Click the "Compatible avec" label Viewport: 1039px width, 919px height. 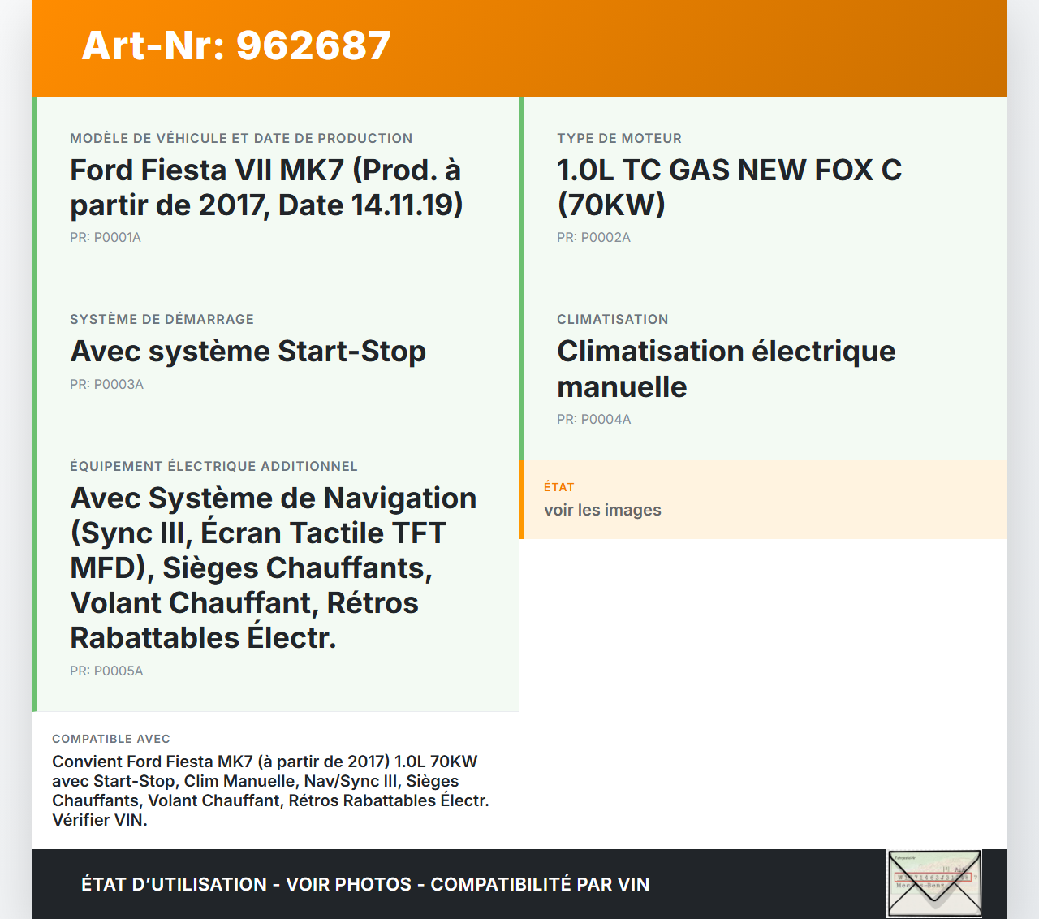pos(111,739)
